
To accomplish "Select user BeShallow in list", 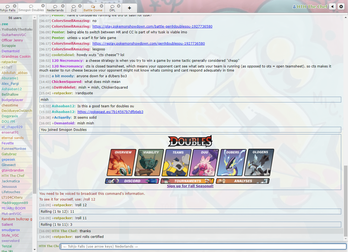I will point(16,95).
